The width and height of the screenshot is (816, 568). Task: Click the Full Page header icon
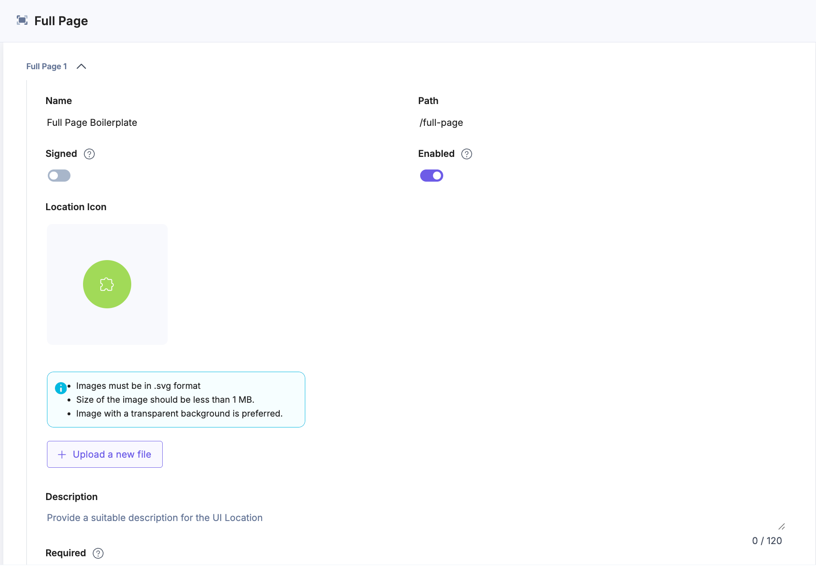pos(22,20)
